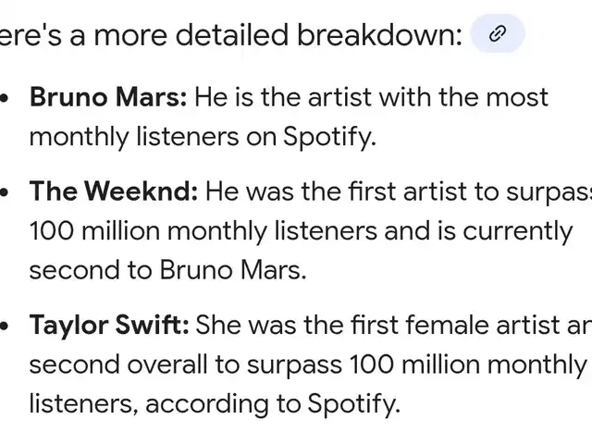Select the bullet before Taylor Swift
Image resolution: width=592 pixels, height=444 pixels.
coord(4,326)
